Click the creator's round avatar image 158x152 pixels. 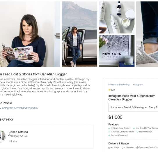[x=3, y=136]
